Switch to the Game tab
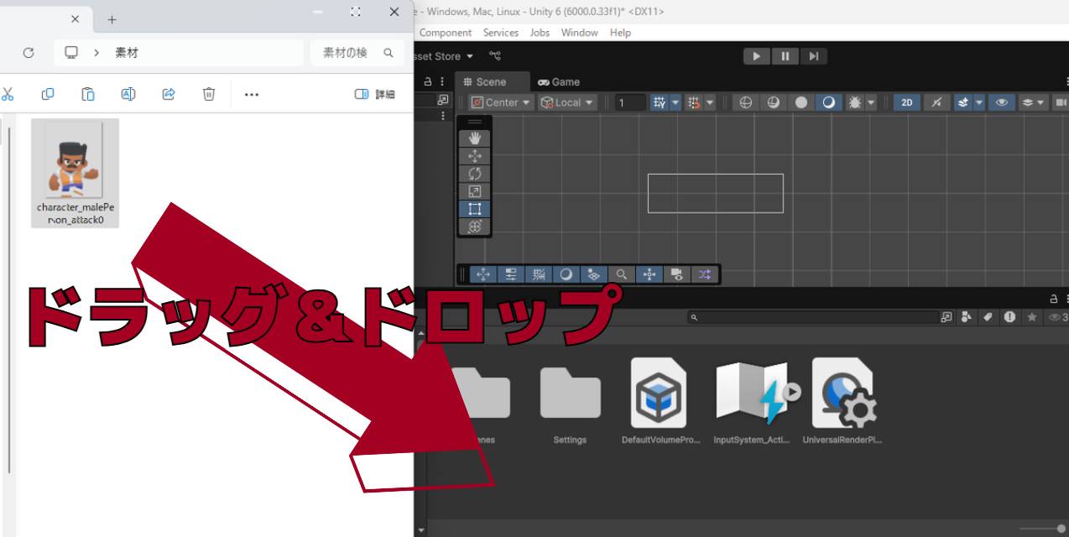The width and height of the screenshot is (1069, 537). 557,81
